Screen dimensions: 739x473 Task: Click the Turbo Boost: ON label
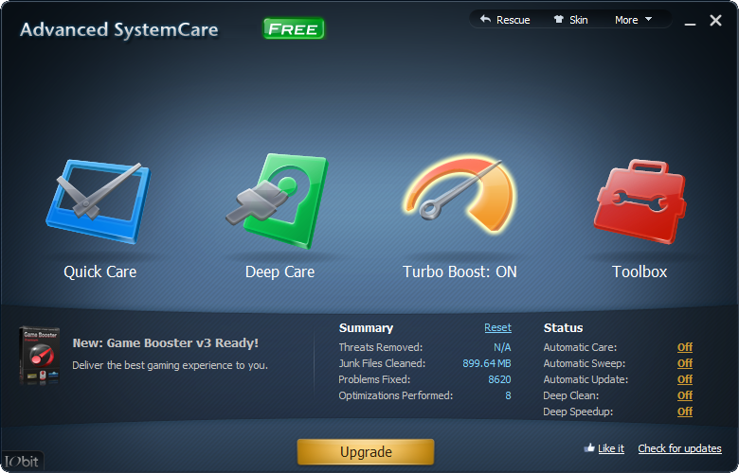point(460,272)
